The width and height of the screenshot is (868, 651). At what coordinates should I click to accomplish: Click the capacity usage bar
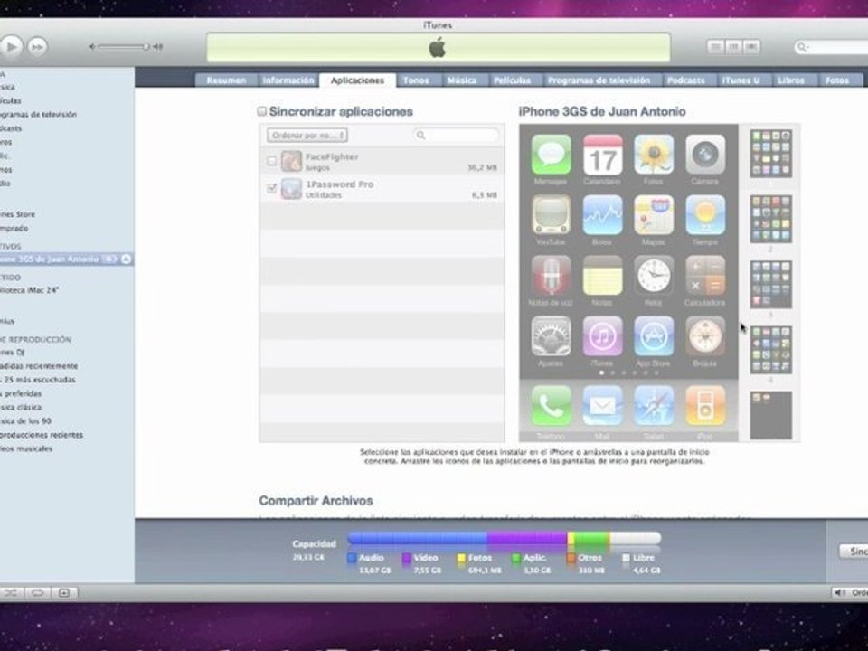pyautogui.click(x=505, y=538)
